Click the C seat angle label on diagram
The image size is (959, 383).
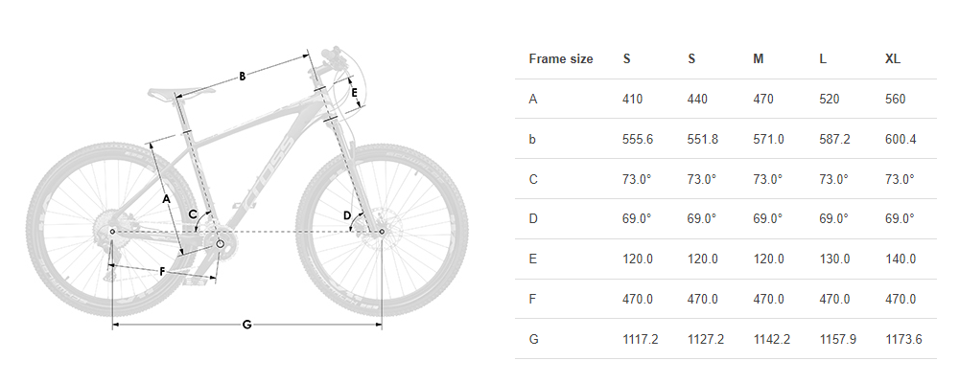point(193,214)
